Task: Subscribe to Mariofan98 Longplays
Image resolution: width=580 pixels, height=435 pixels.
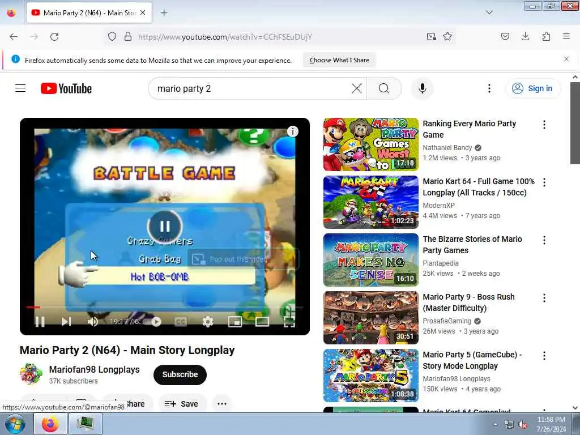Action: 180,374
